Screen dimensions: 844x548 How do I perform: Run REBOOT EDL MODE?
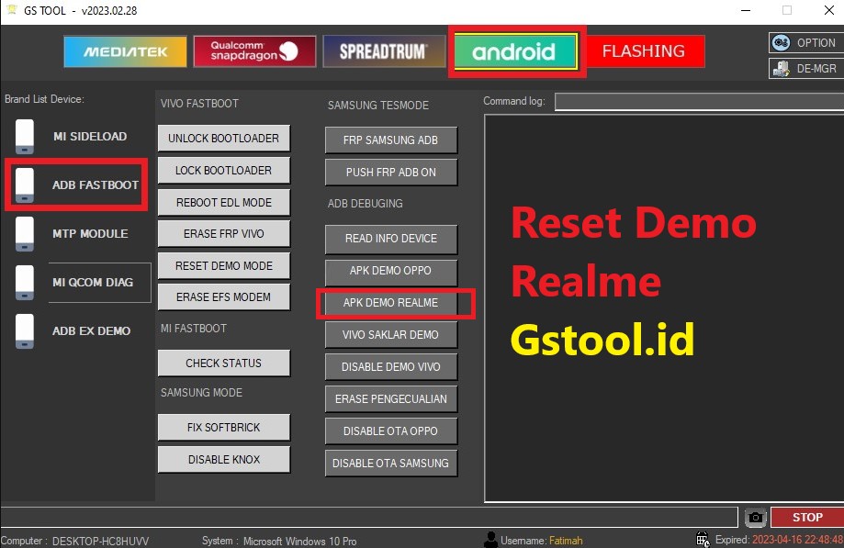tap(224, 202)
